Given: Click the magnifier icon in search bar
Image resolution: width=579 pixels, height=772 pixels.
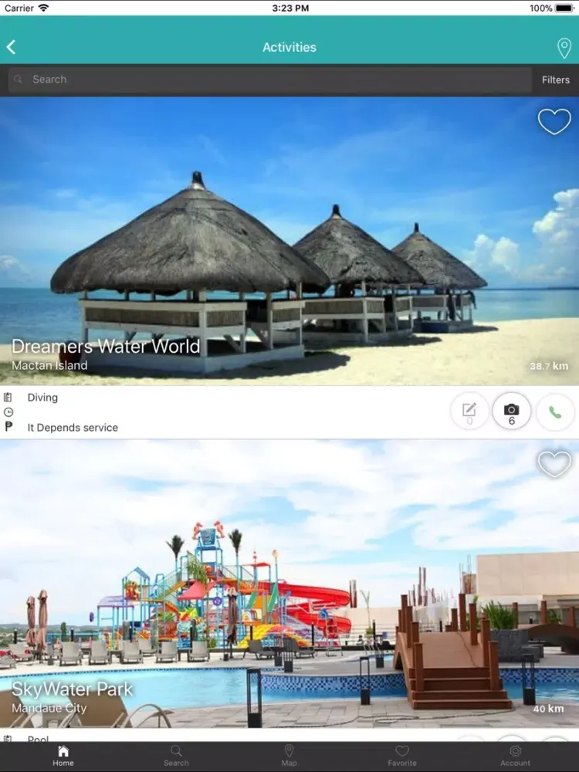Looking at the screenshot, I should (x=19, y=80).
